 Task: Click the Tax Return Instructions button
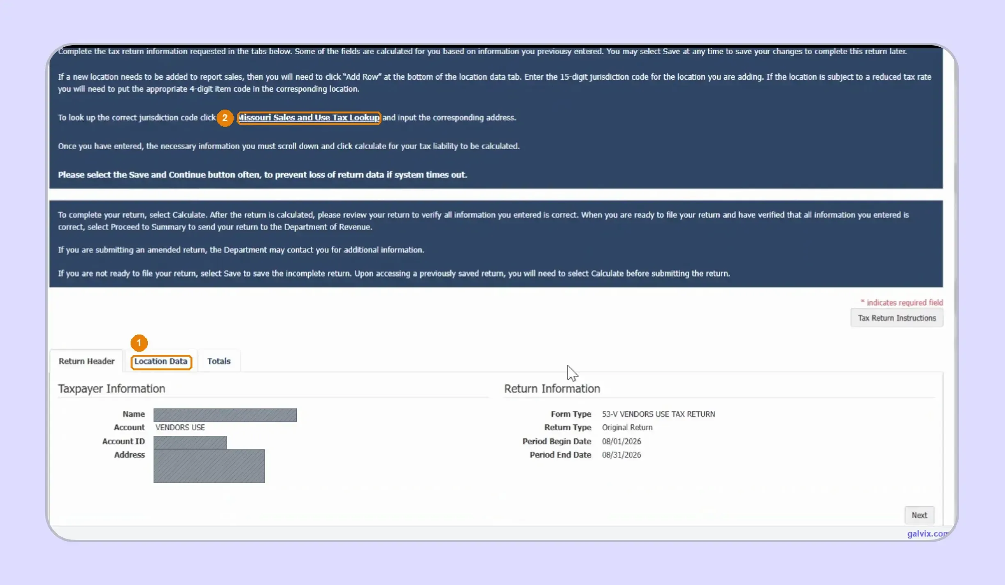click(897, 318)
